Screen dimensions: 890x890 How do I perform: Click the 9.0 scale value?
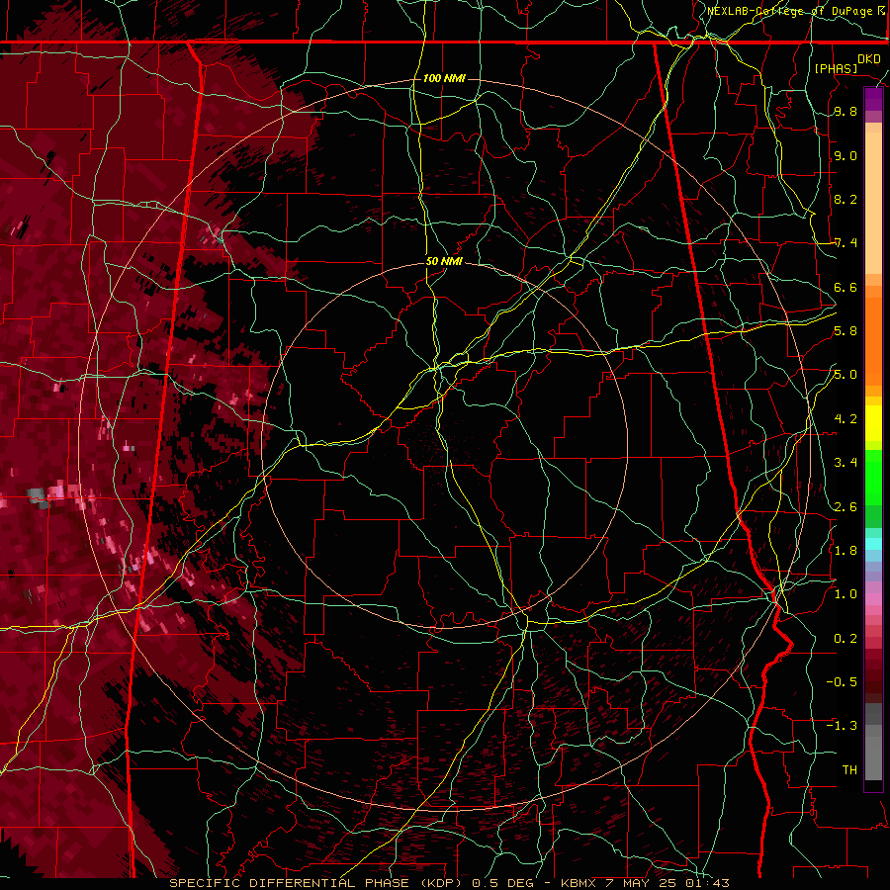click(845, 155)
